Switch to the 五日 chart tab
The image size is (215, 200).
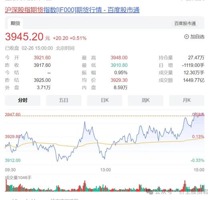64,100
